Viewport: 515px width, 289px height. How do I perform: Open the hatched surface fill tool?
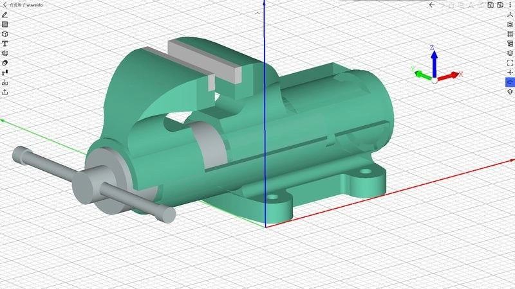(5, 24)
